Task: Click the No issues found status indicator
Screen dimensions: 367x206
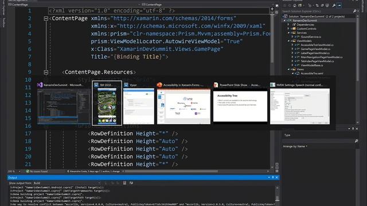Action: [x=37, y=172]
